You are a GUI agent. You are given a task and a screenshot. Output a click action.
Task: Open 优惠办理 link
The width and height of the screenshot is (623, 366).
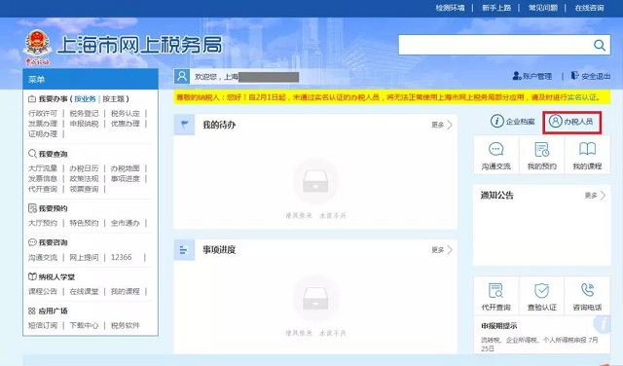126,124
